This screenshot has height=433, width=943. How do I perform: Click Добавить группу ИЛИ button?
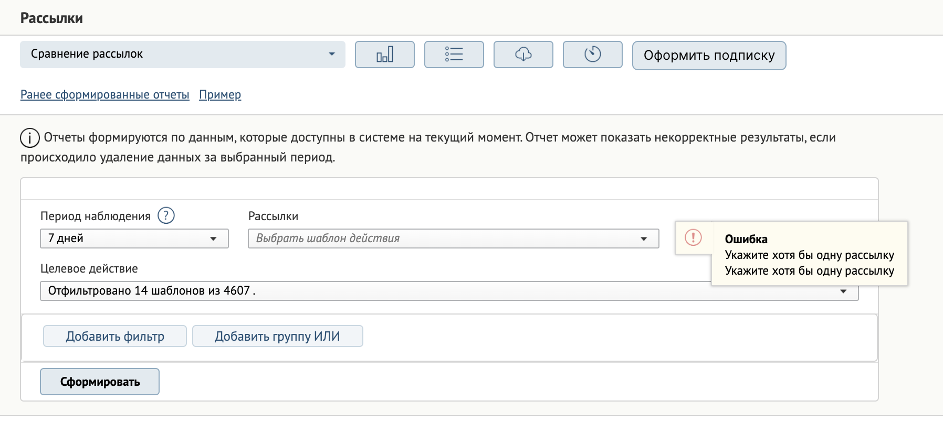(278, 336)
